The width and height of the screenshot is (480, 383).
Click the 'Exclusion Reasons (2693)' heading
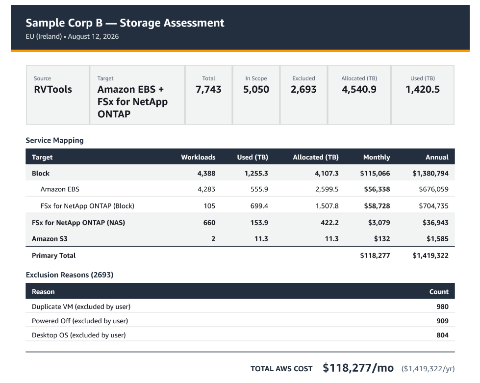point(70,275)
